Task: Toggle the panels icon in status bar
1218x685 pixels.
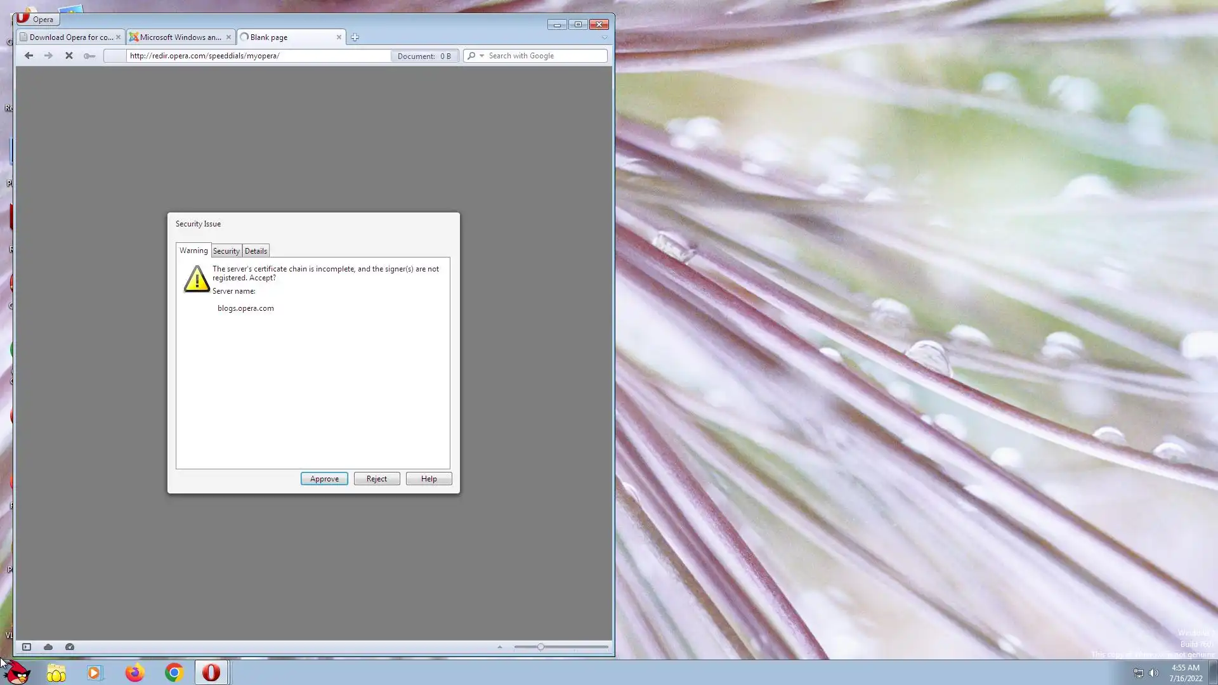Action: 27,647
